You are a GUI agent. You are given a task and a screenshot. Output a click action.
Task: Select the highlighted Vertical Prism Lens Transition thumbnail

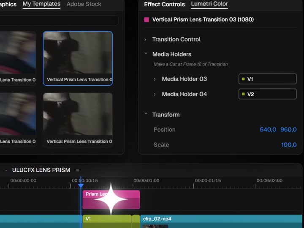pos(78,58)
